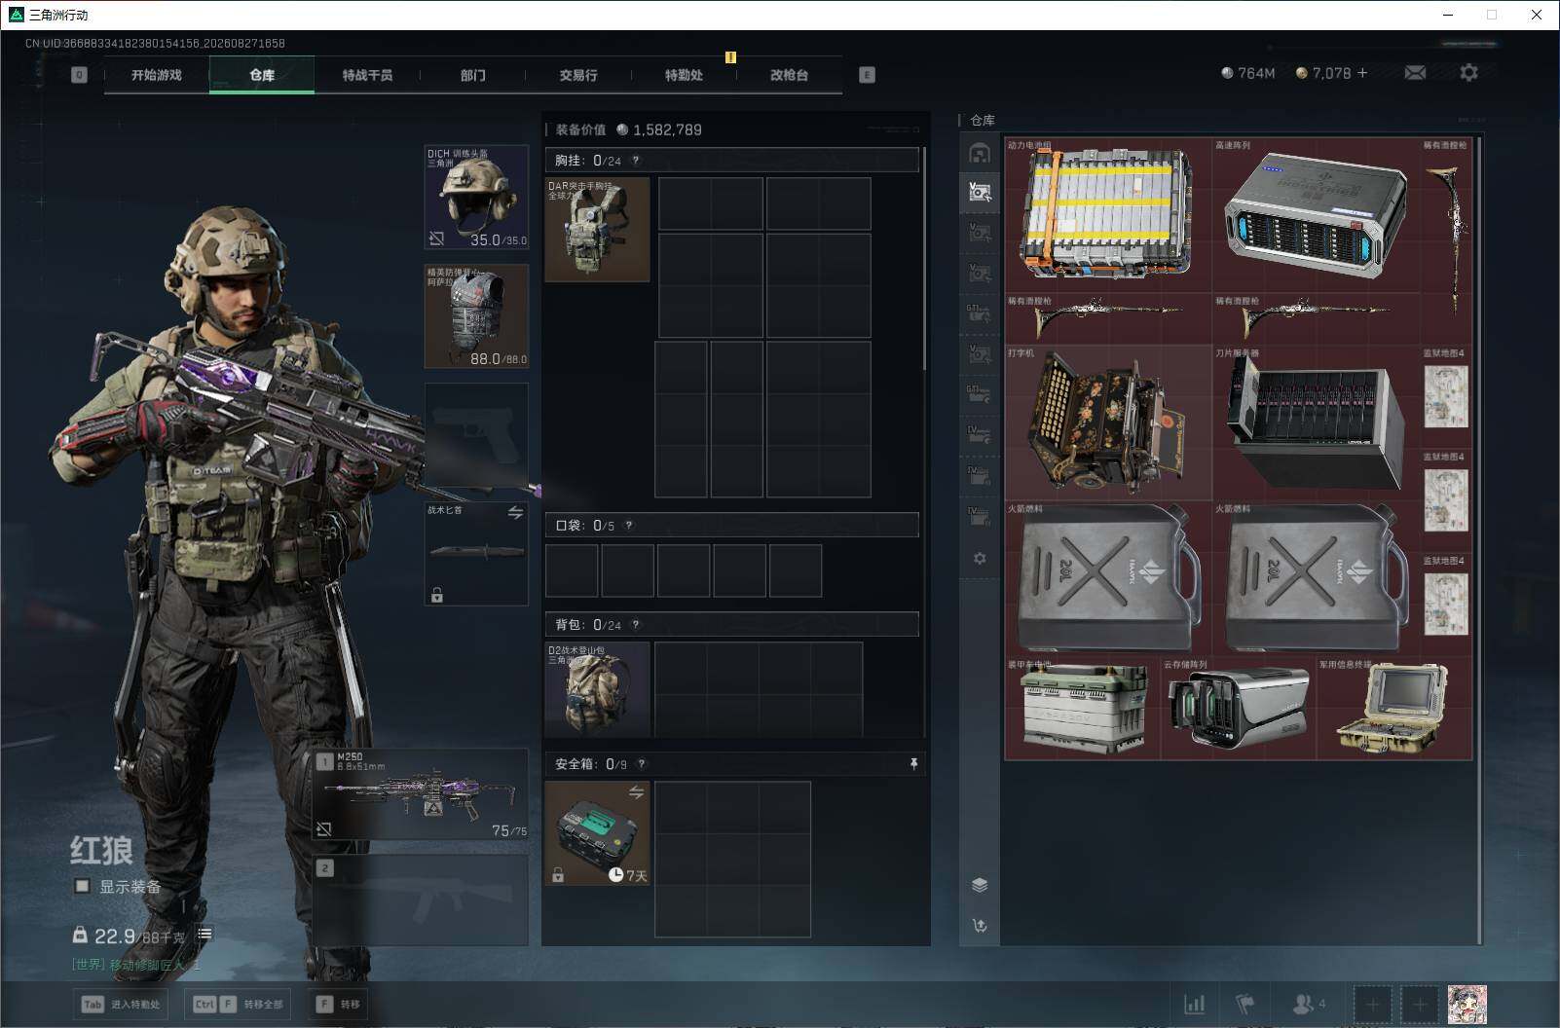Image resolution: width=1560 pixels, height=1028 pixels.
Task: Click the F 转移 button
Action: [338, 1004]
